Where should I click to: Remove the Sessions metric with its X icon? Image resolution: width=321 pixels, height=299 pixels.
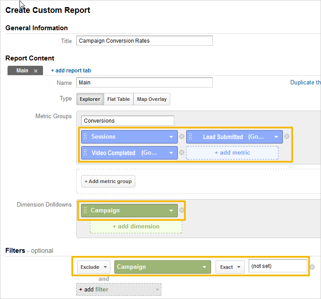182,136
